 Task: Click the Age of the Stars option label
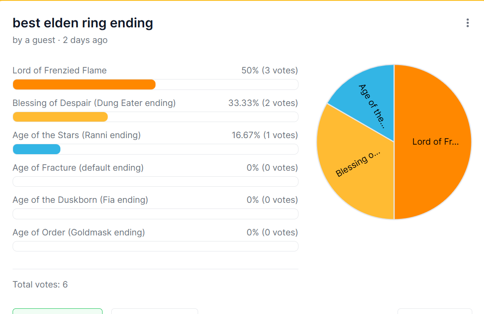(76, 135)
